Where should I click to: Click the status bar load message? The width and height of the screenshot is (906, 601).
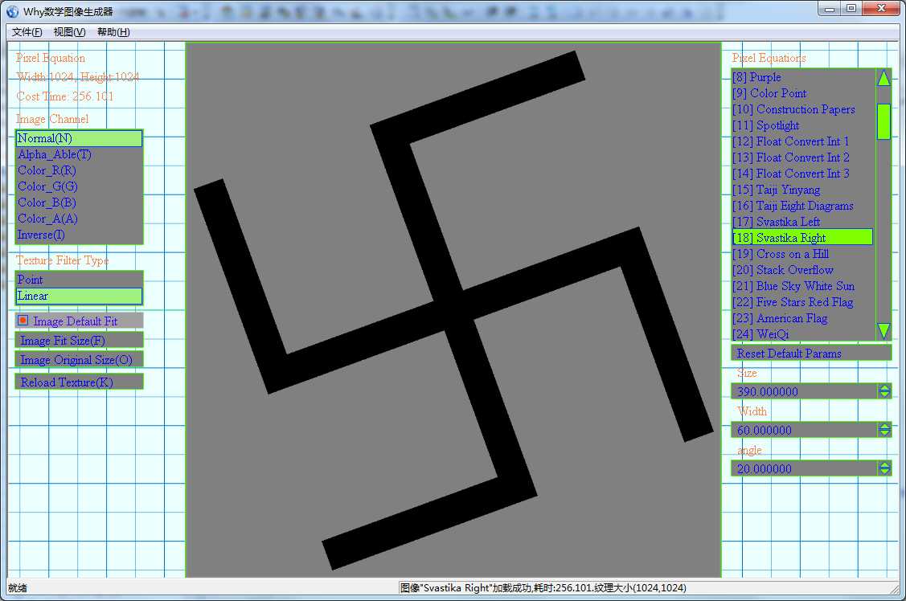pyautogui.click(x=543, y=587)
